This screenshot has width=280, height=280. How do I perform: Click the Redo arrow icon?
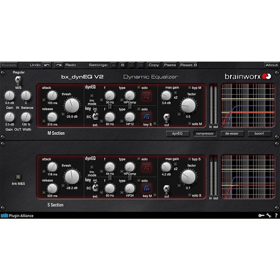point(59,65)
